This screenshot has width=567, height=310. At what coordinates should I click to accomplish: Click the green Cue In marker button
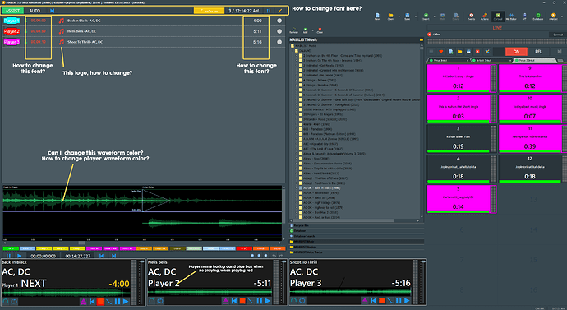(11, 248)
